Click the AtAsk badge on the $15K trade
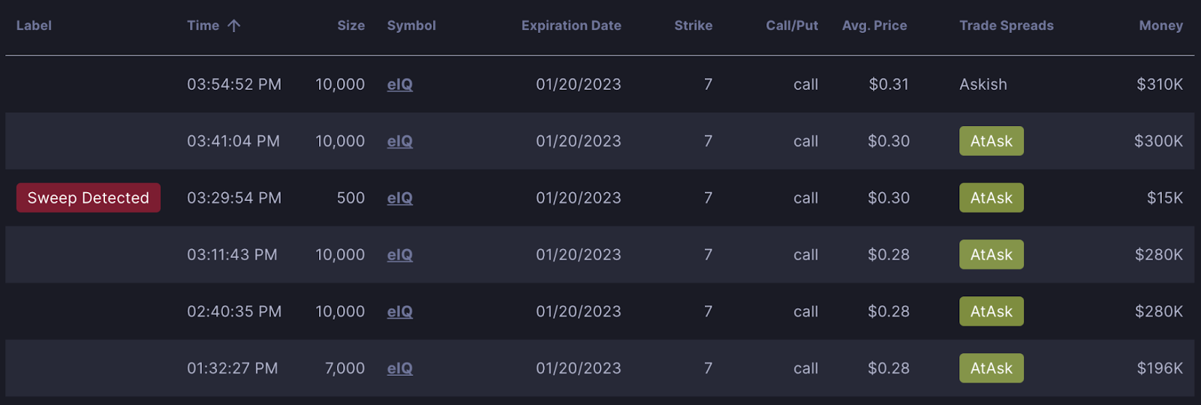The image size is (1201, 405). [x=992, y=198]
